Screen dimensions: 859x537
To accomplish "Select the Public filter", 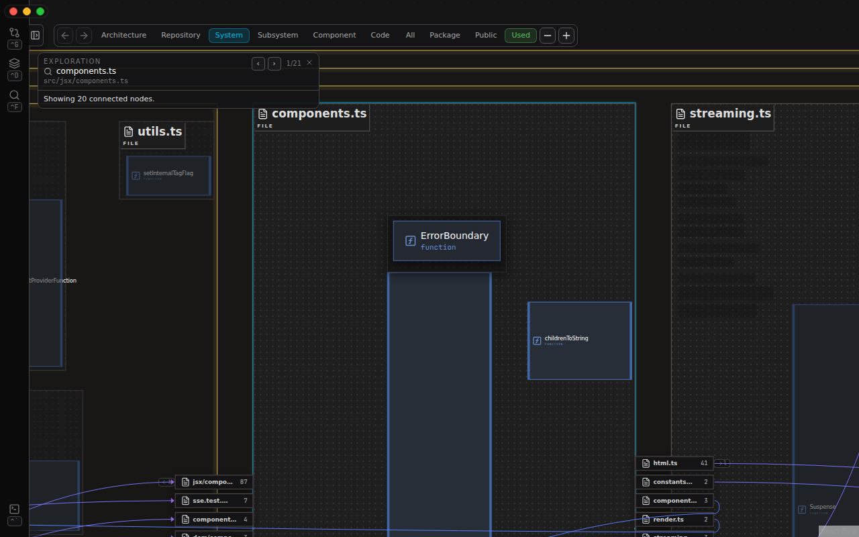I will tap(486, 35).
